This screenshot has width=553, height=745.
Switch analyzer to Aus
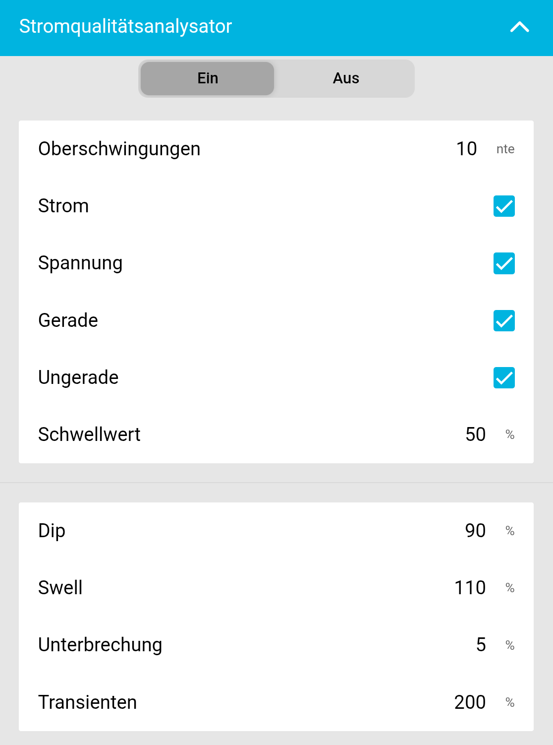[x=346, y=78]
